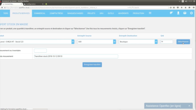
Task: Click the Entrepôt Source column header
Action: pos(85,36)
